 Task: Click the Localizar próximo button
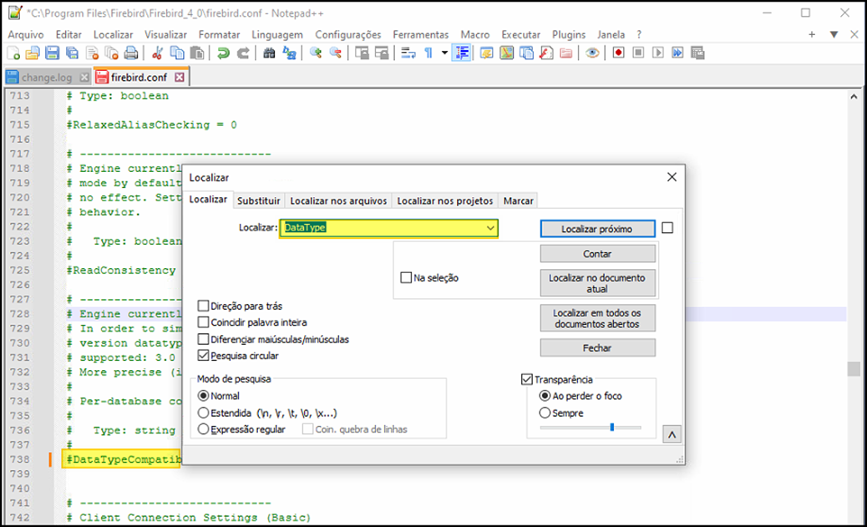coord(597,229)
